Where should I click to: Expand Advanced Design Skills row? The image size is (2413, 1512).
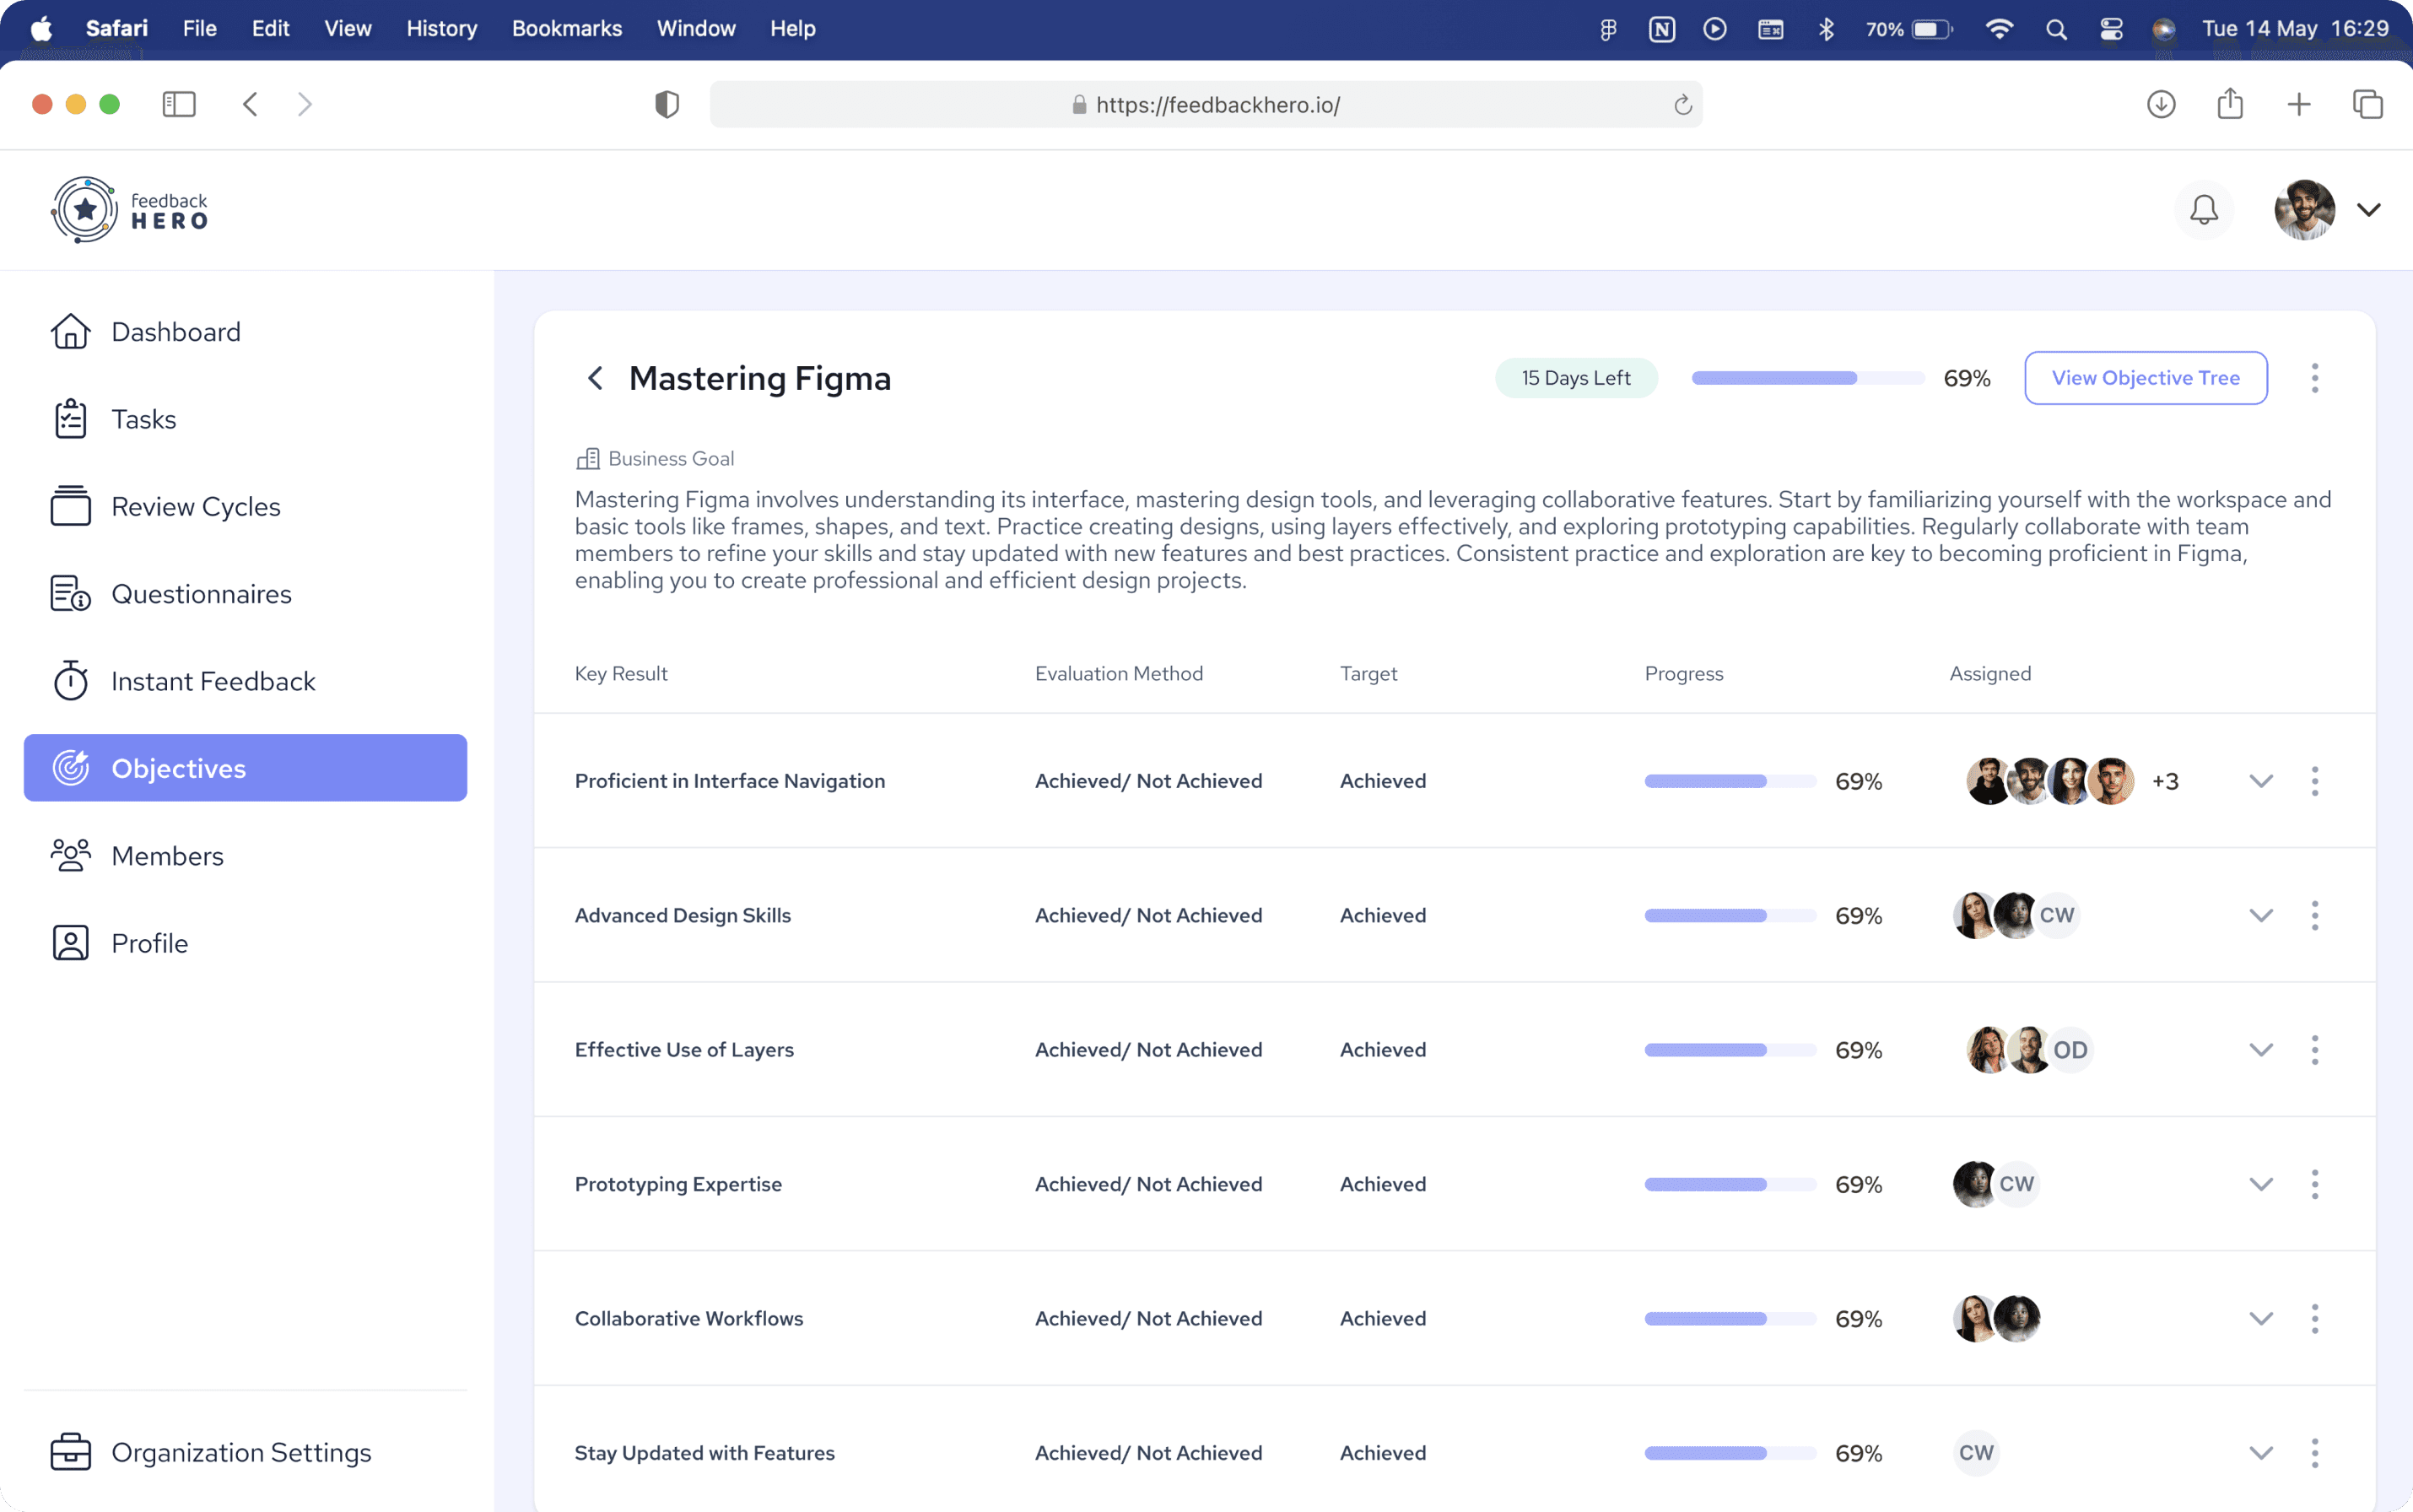pos(2261,916)
